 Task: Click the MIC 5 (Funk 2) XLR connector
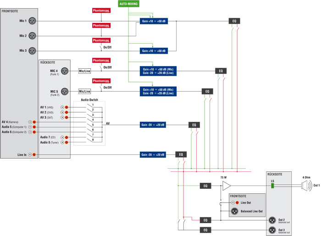click(x=65, y=91)
